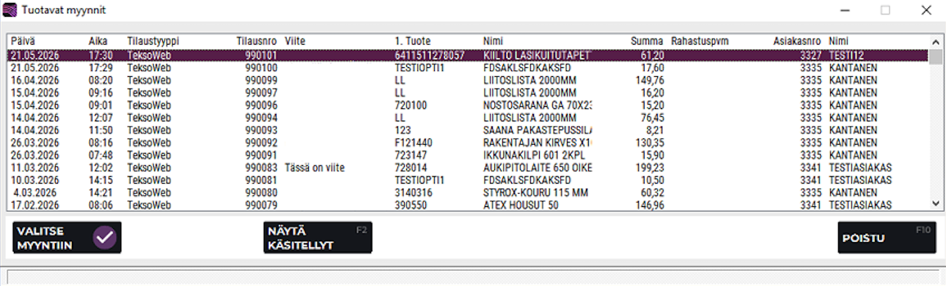Click customer name TESTI12
The width and height of the screenshot is (946, 286).
[847, 55]
